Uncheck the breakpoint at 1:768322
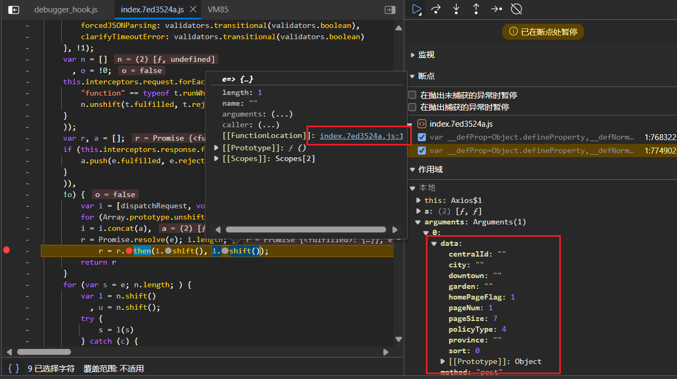This screenshot has width=677, height=379. click(x=422, y=137)
